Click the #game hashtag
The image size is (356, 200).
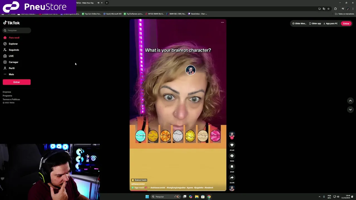click(x=190, y=187)
